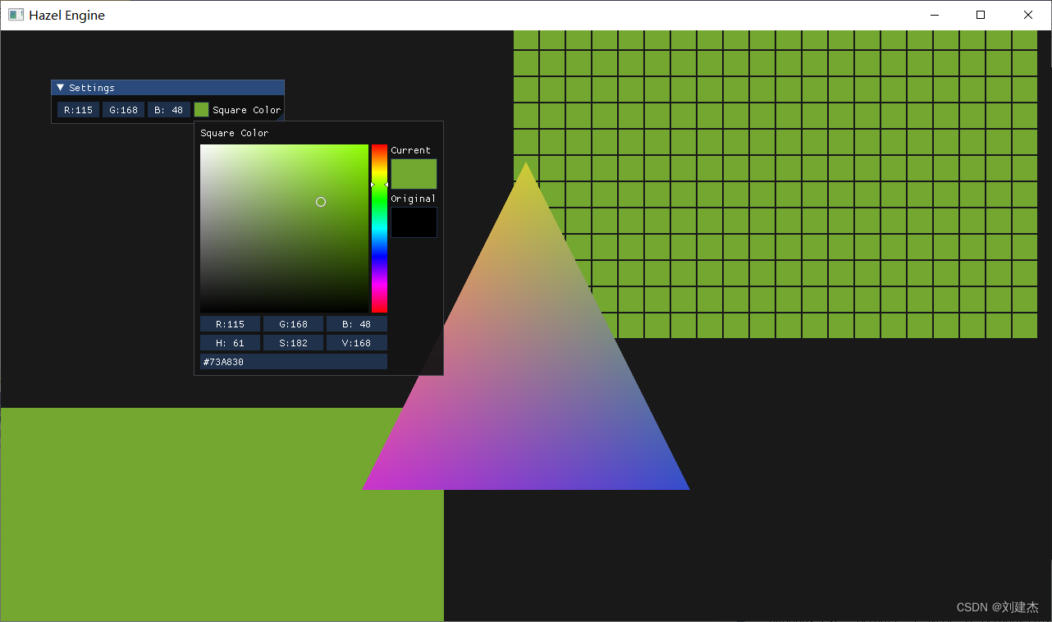This screenshot has height=622, width=1052.
Task: Click the V:168 value field
Action: 356,342
